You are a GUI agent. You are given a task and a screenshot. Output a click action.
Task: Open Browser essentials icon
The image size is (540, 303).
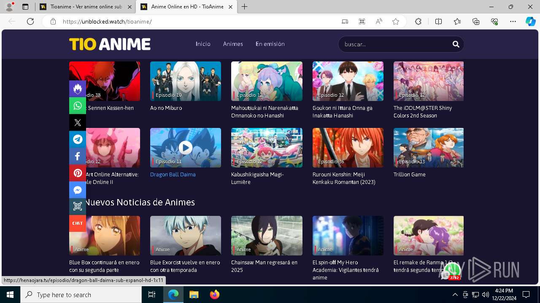495,21
